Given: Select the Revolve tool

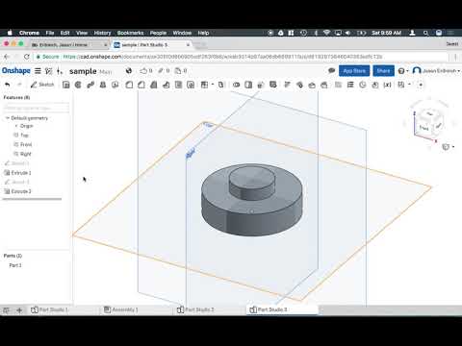Looking at the screenshot, I should point(78,85).
